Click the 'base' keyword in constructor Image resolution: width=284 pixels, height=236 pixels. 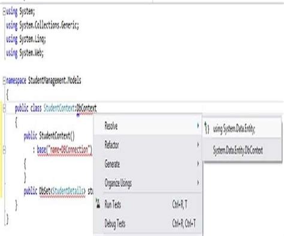41,150
